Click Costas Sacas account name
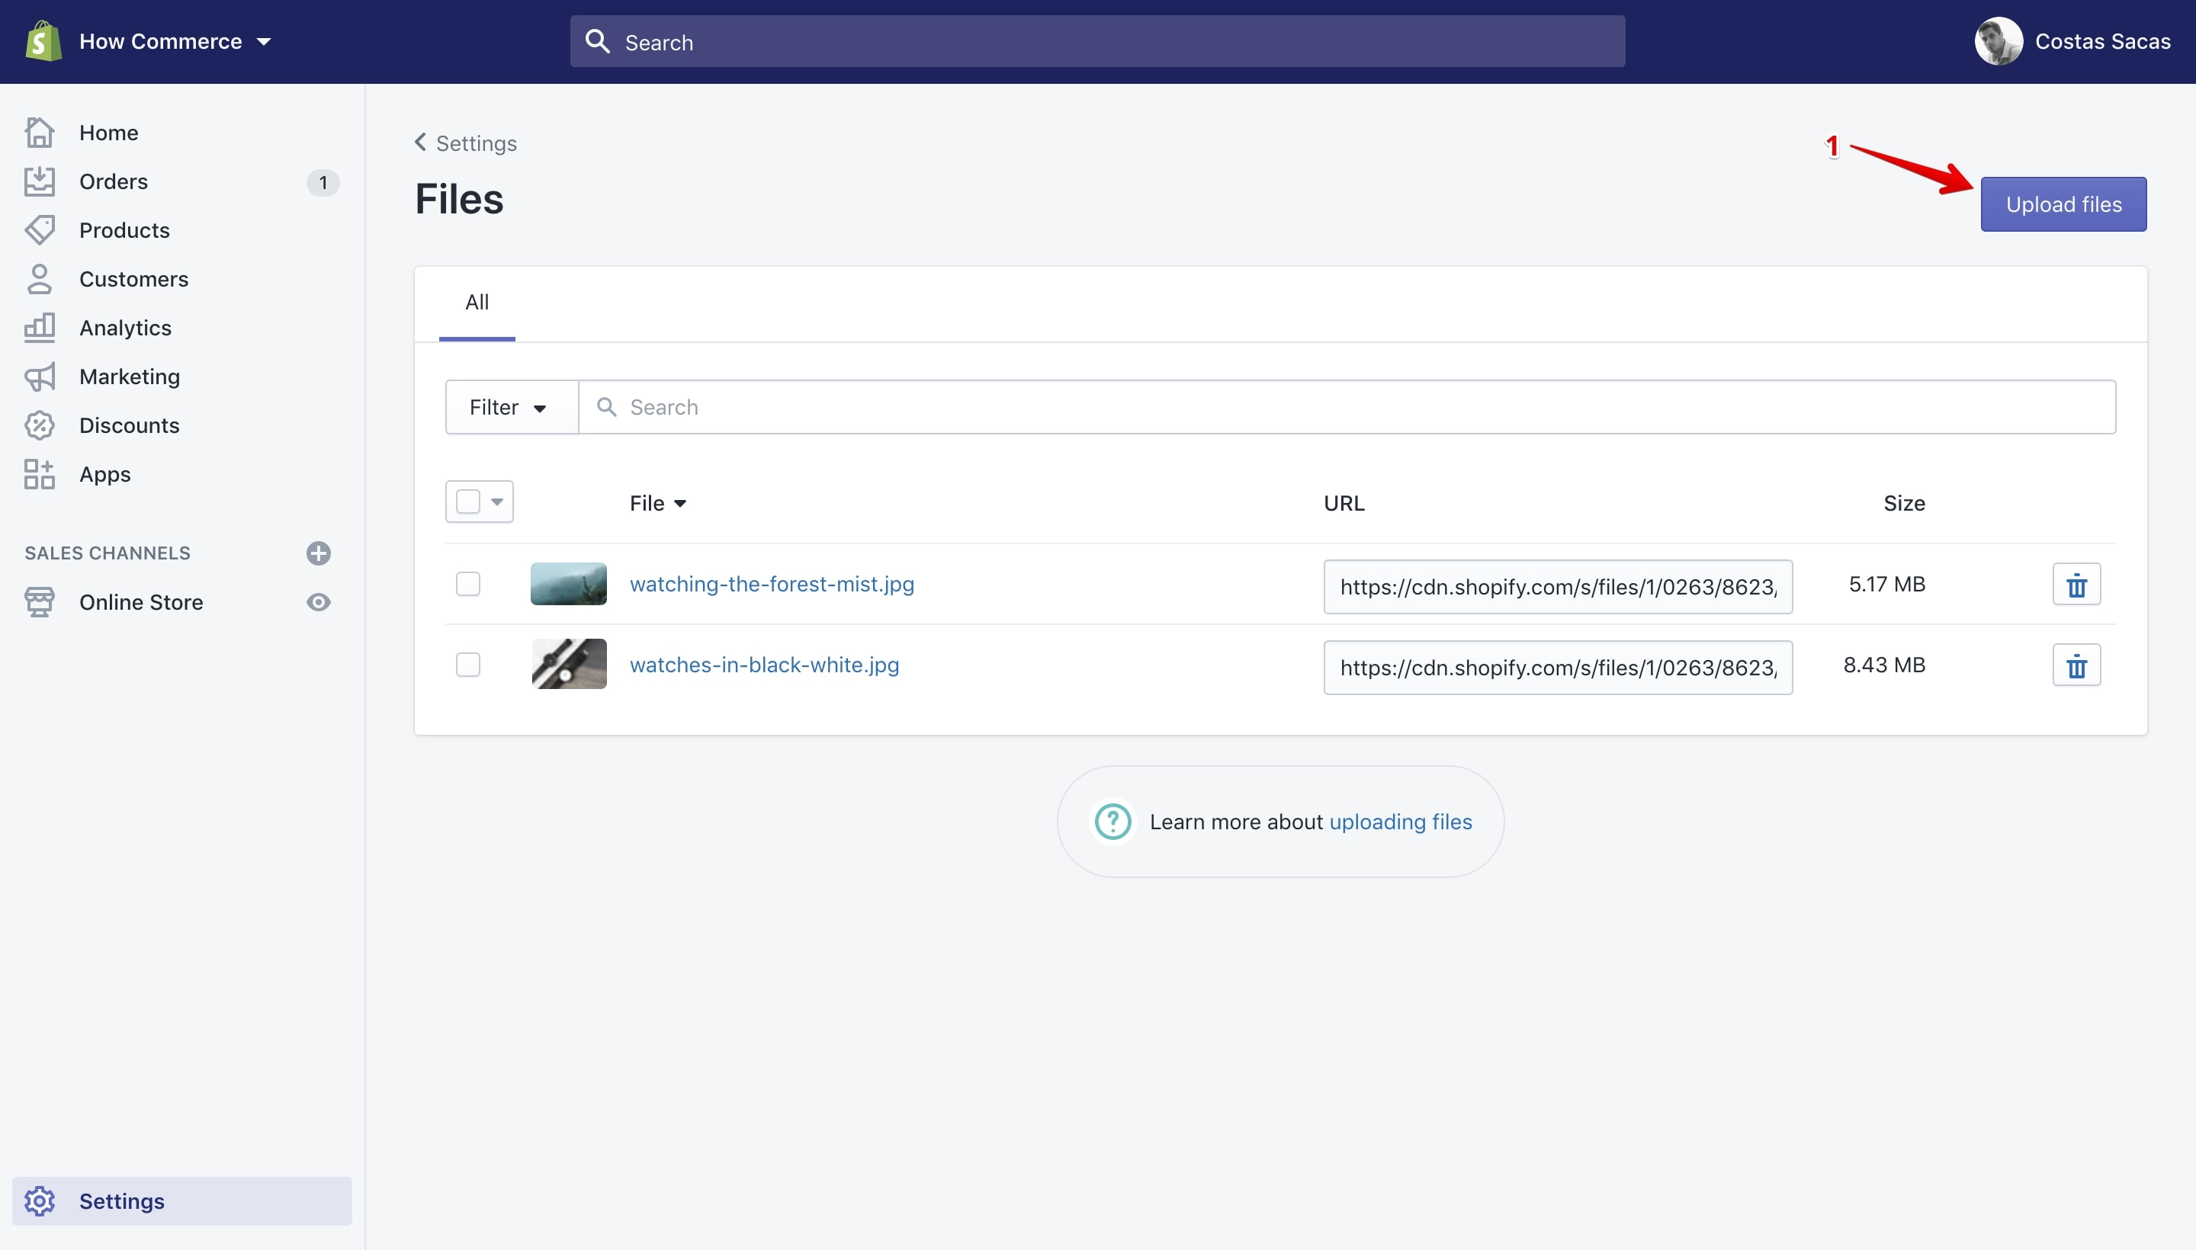Screen dimensions: 2196x1250 pos(2102,41)
